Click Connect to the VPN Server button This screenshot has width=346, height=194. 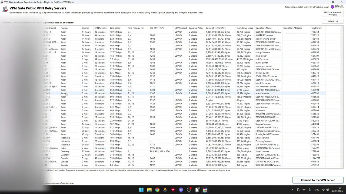[x=318, y=180]
